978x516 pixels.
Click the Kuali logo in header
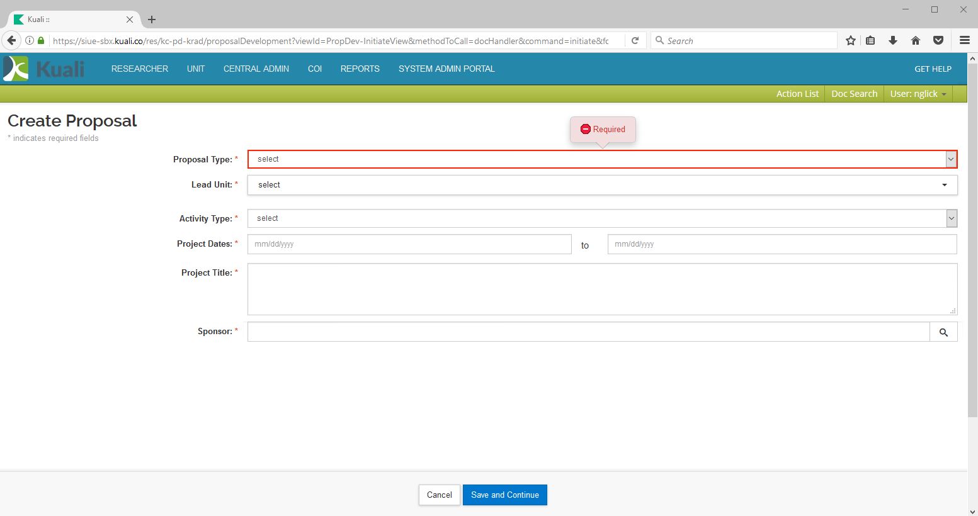tap(43, 69)
